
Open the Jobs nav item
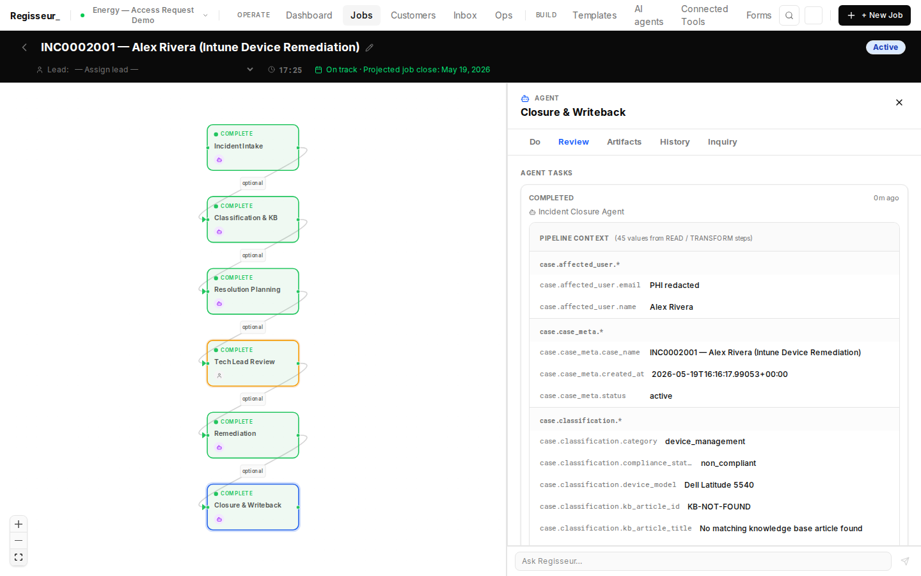361,15
